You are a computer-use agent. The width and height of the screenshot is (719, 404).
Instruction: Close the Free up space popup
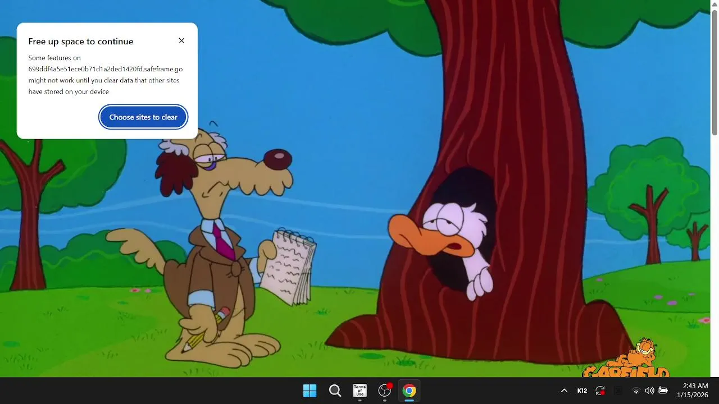pyautogui.click(x=181, y=41)
